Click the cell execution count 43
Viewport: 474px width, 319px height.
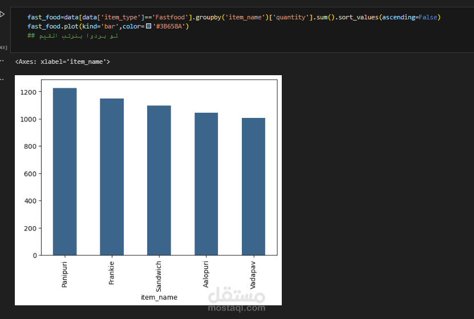click(x=3, y=47)
